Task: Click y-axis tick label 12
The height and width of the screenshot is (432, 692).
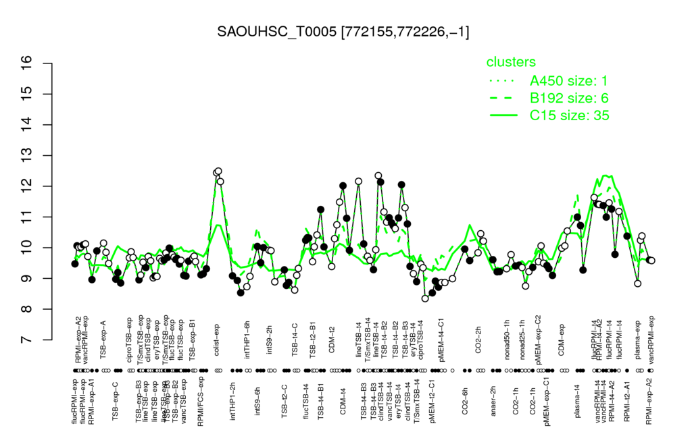Action: (27, 186)
